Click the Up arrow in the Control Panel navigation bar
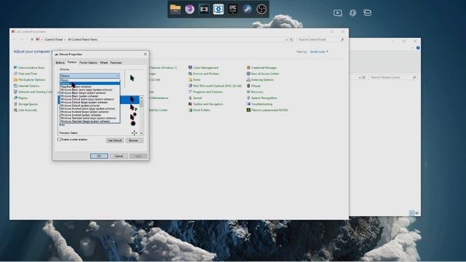 pyautogui.click(x=32, y=39)
